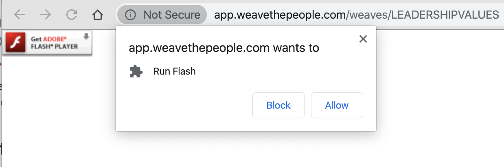Click the popup title "app.weavethepeople.com wants to"
Image resolution: width=504 pixels, height=167 pixels.
click(224, 48)
